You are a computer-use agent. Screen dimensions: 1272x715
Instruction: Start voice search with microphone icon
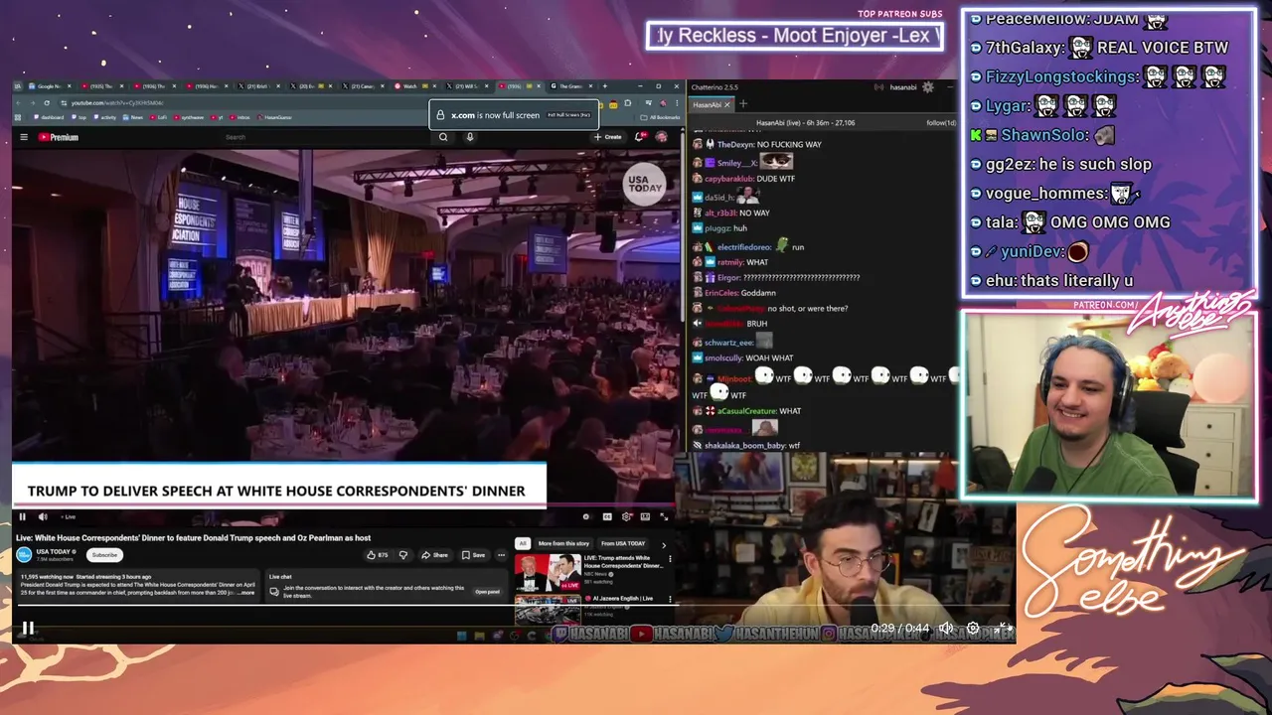[470, 137]
